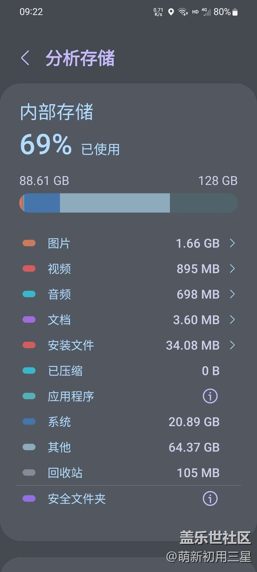Tap the 4G signal strength icon
The image size is (257, 572).
(x=206, y=12)
